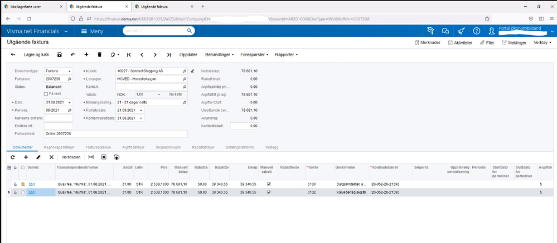Expand the Forespørsler menu

click(254, 54)
